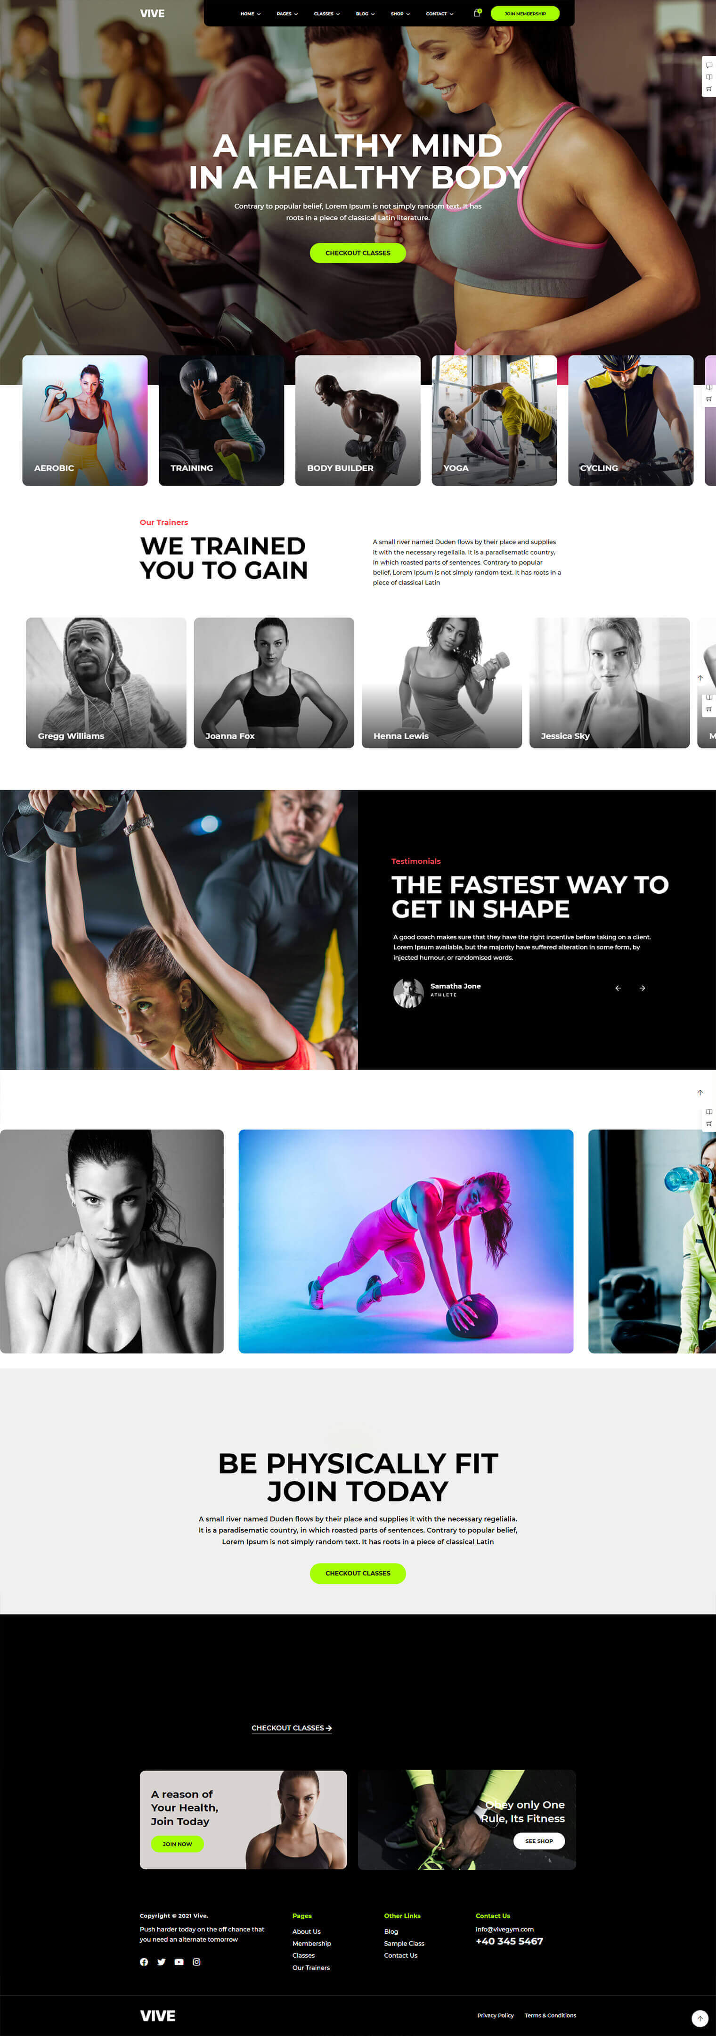Show previous testimonial with left arrow
The height and width of the screenshot is (2036, 716).
point(618,988)
